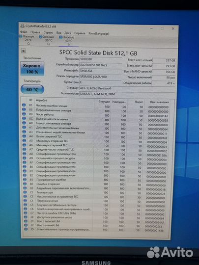Viewport: 199px width, 265px height.
Task: Open the Файл menu
Action: click(24, 32)
